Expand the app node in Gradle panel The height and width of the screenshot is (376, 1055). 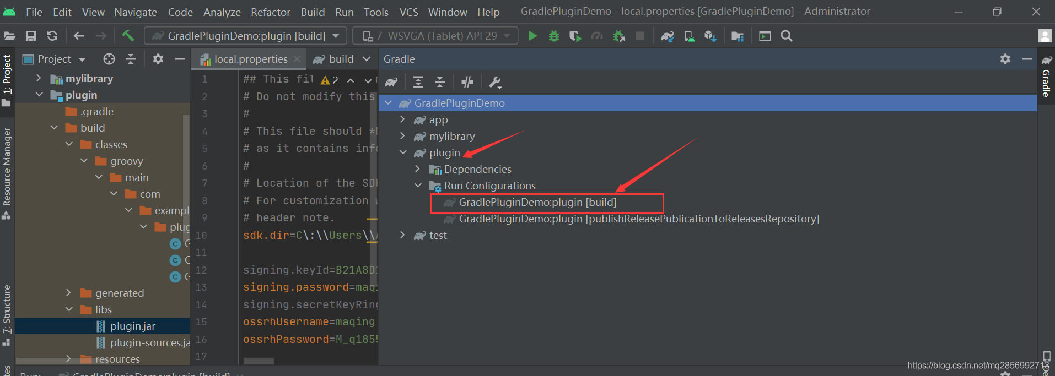[402, 119]
